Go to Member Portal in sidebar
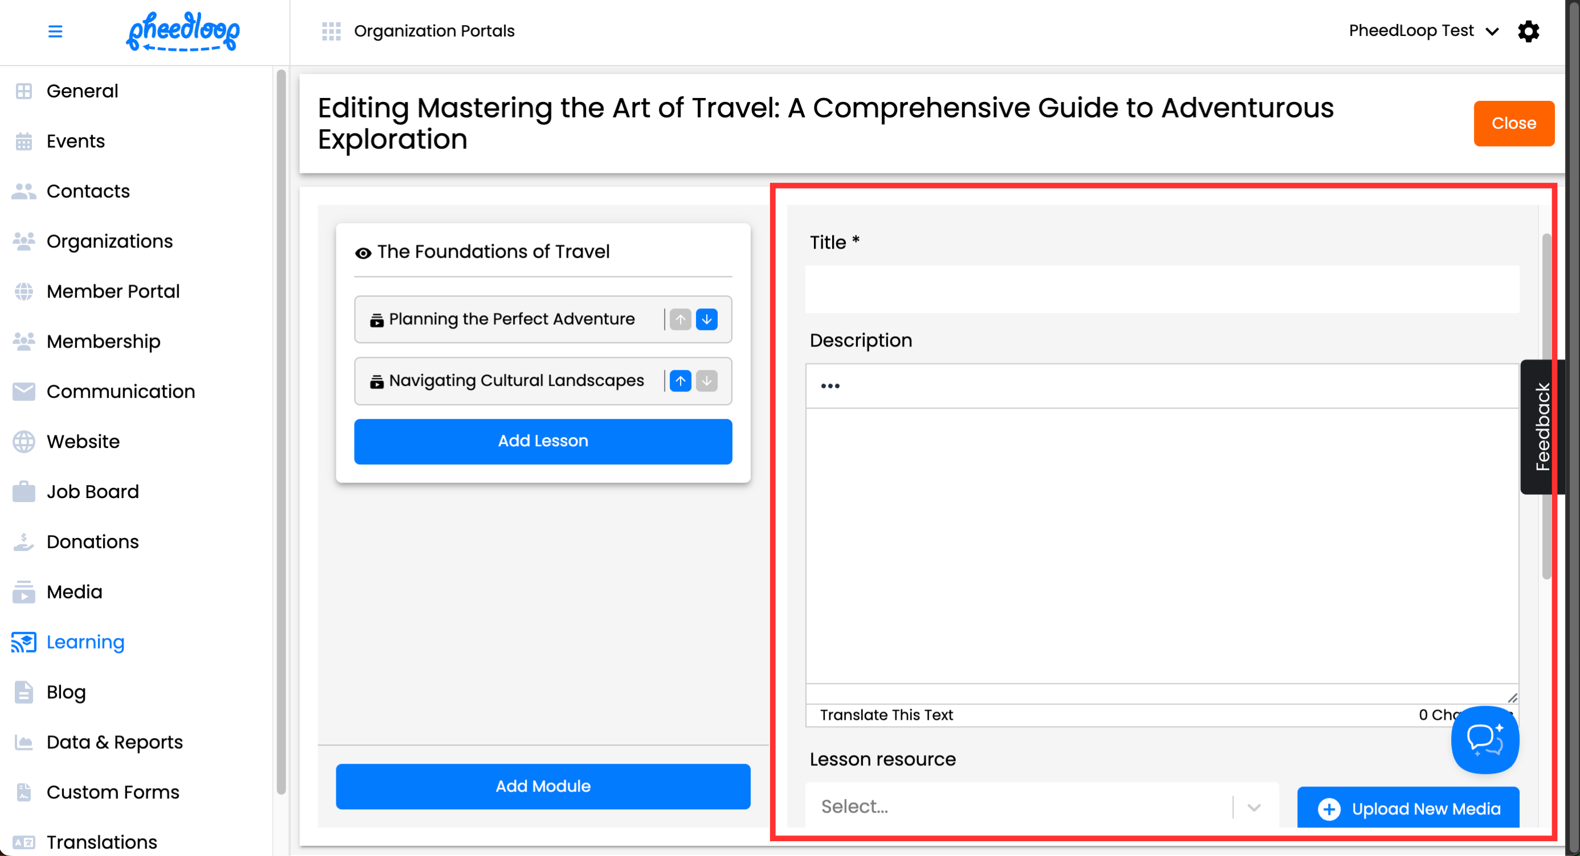Image resolution: width=1580 pixels, height=856 pixels. point(113,291)
